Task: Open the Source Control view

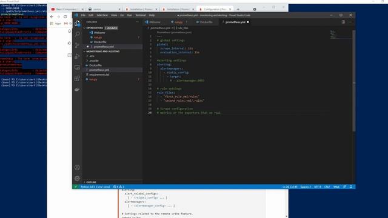Action: (77, 45)
